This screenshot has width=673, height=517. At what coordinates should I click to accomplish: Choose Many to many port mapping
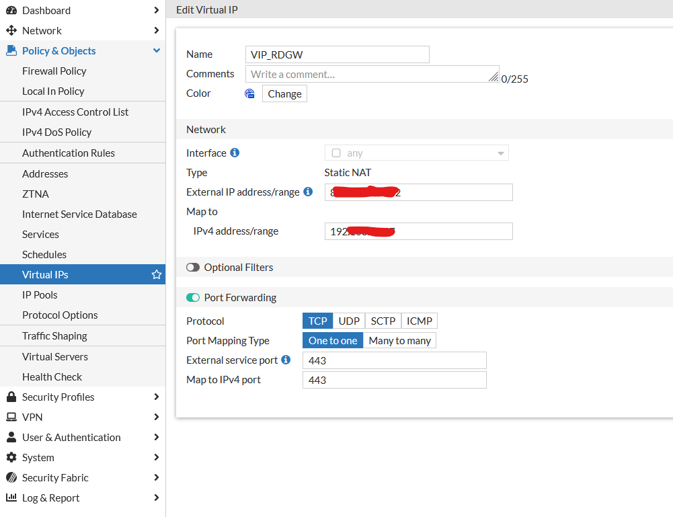click(x=399, y=341)
